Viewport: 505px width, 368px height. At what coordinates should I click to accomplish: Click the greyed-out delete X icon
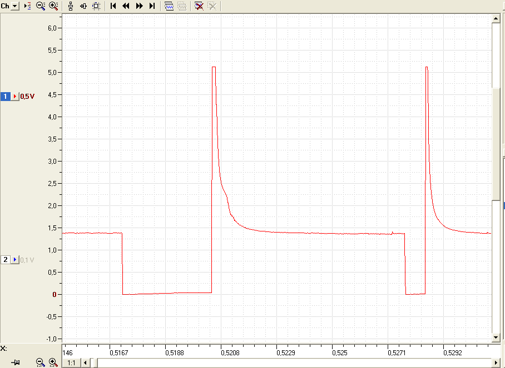click(x=212, y=6)
